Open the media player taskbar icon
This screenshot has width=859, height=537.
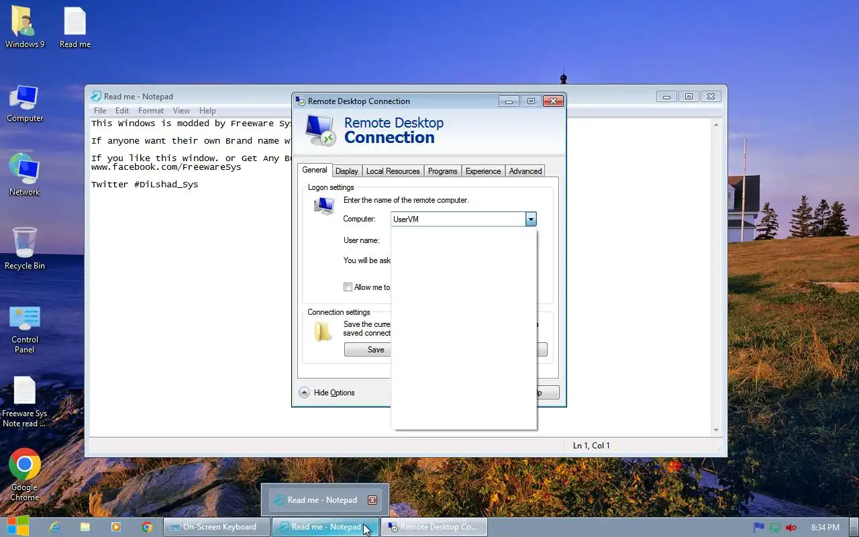(116, 527)
